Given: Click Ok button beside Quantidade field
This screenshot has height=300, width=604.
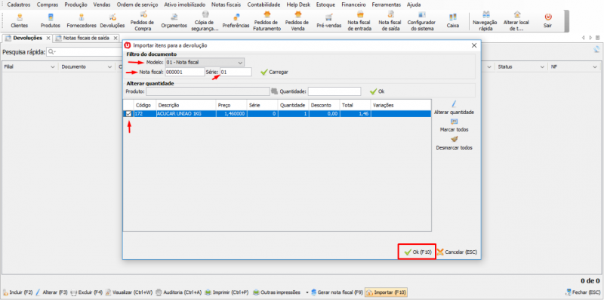Looking at the screenshot, I should point(377,91).
